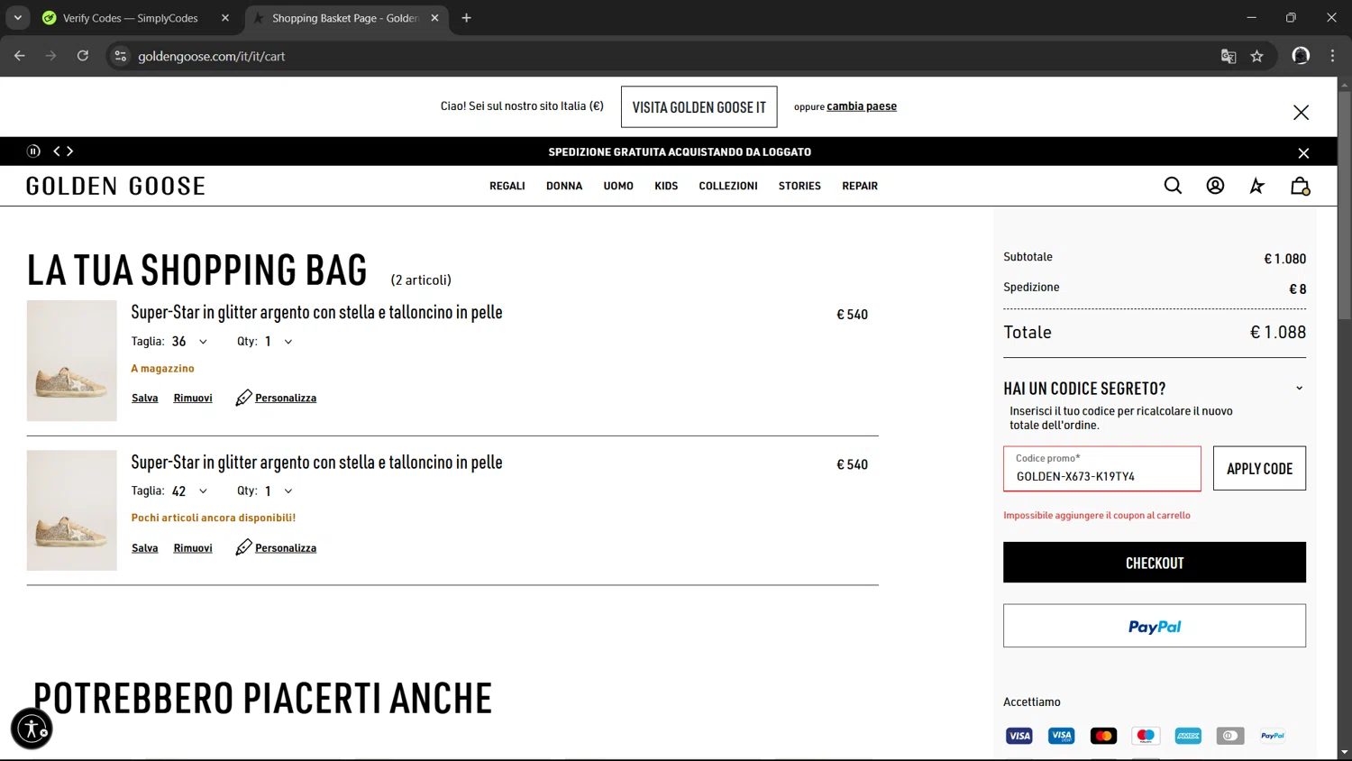
Task: Click the browser translate page icon
Action: click(1229, 56)
